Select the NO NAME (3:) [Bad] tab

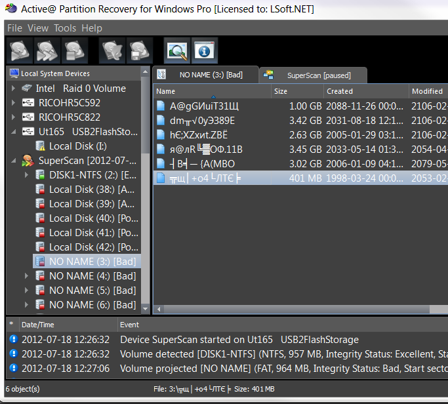point(206,75)
